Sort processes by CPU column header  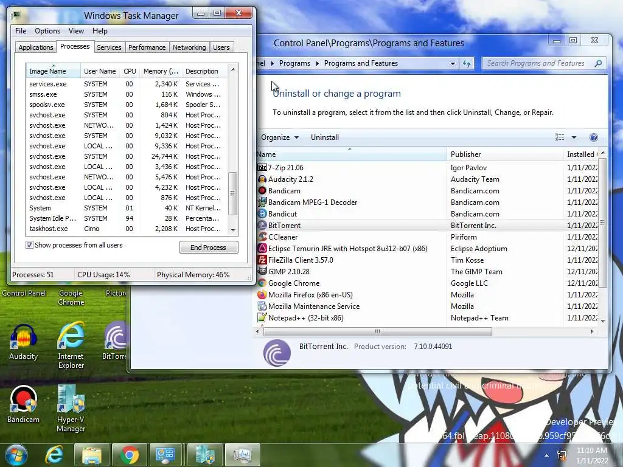pos(130,71)
